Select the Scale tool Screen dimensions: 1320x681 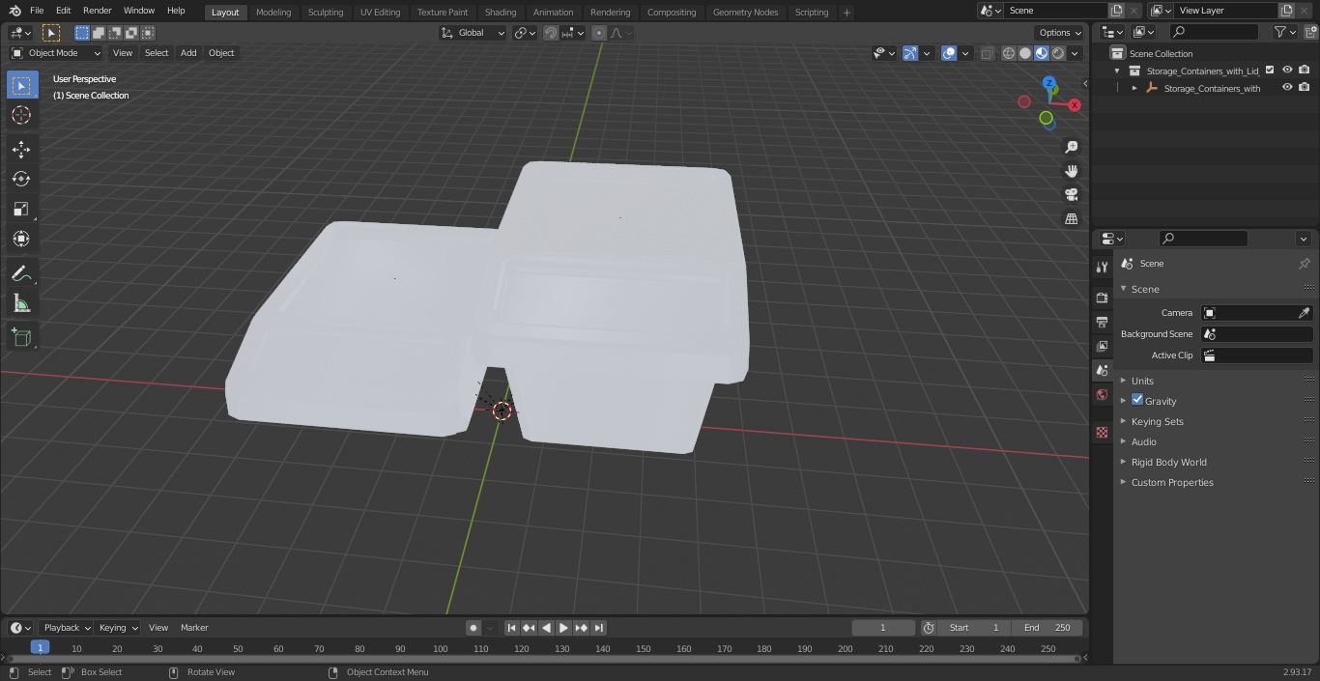pos(21,209)
